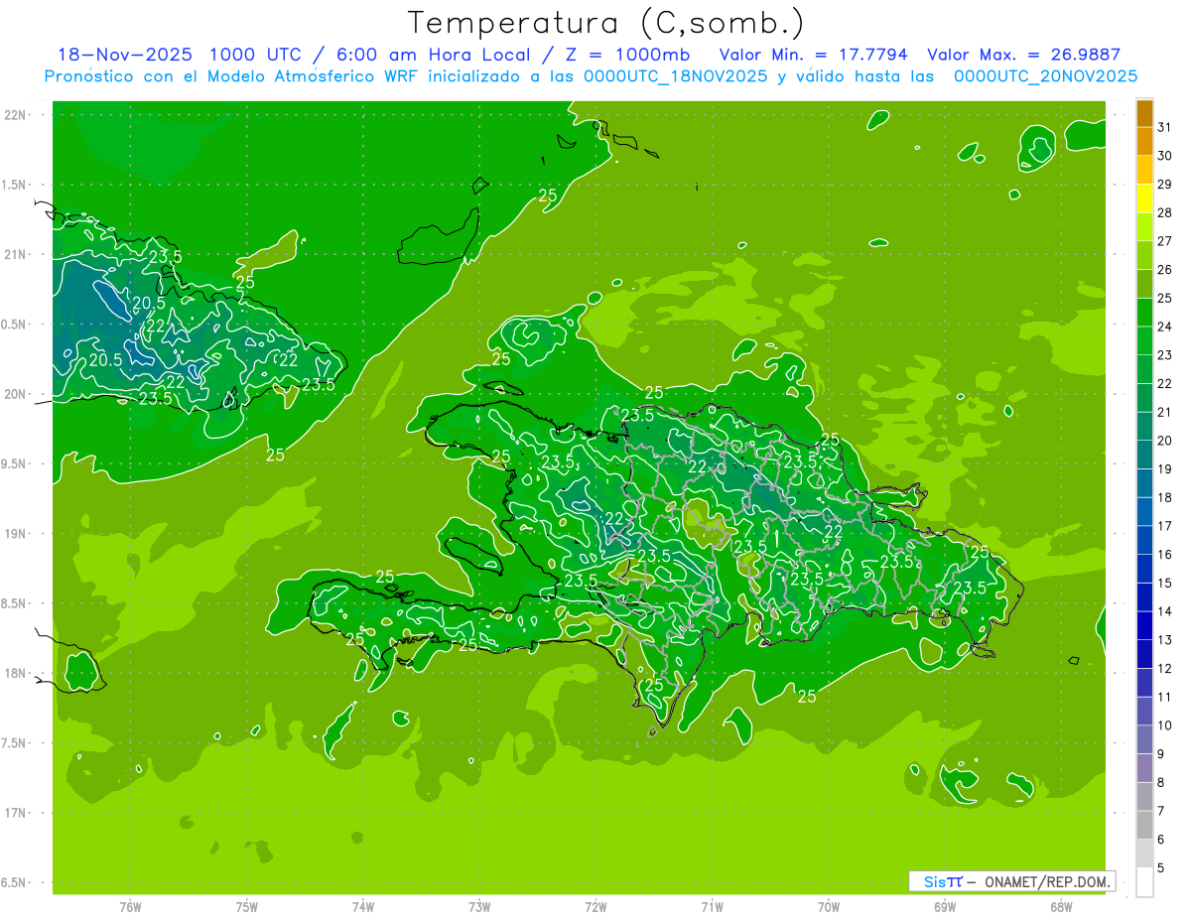Image resolution: width=1191 pixels, height=920 pixels.
Task: Click the '20N' latitude axis label
Action: pos(15,395)
